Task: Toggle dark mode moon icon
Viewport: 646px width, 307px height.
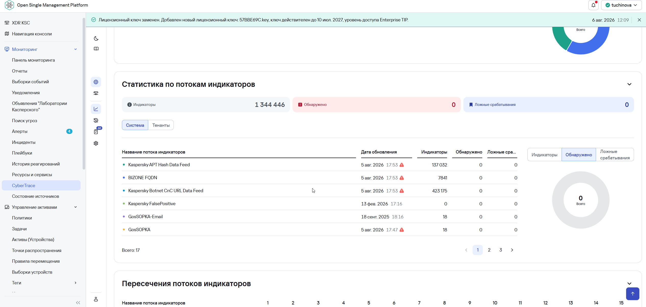Action: tap(96, 38)
